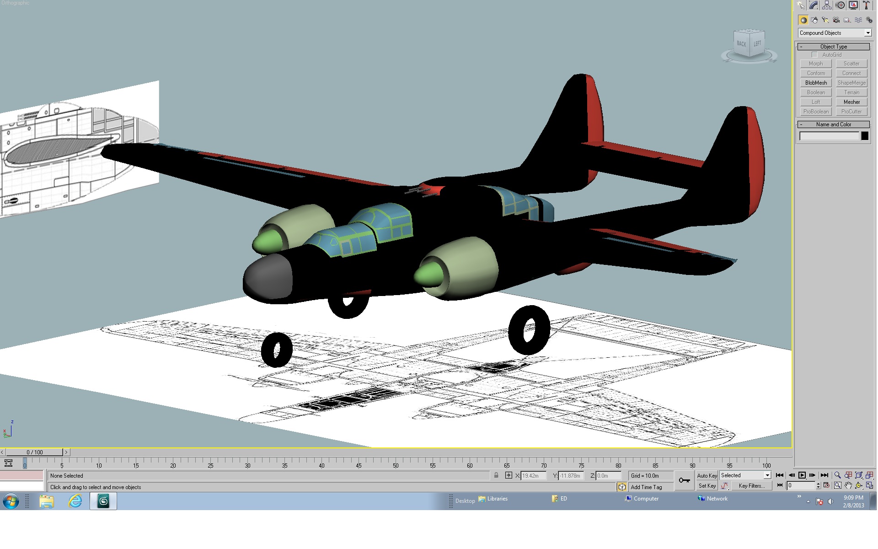Image resolution: width=878 pixels, height=549 pixels.
Task: Select the Space Warps category icon
Action: pyautogui.click(x=858, y=20)
